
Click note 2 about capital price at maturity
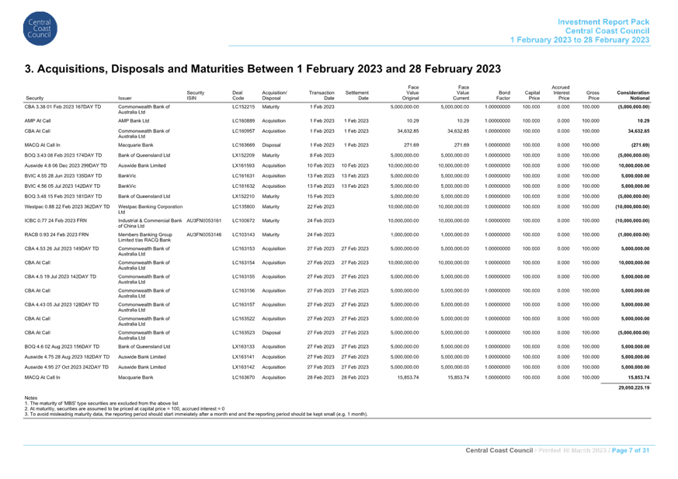tap(124, 408)
